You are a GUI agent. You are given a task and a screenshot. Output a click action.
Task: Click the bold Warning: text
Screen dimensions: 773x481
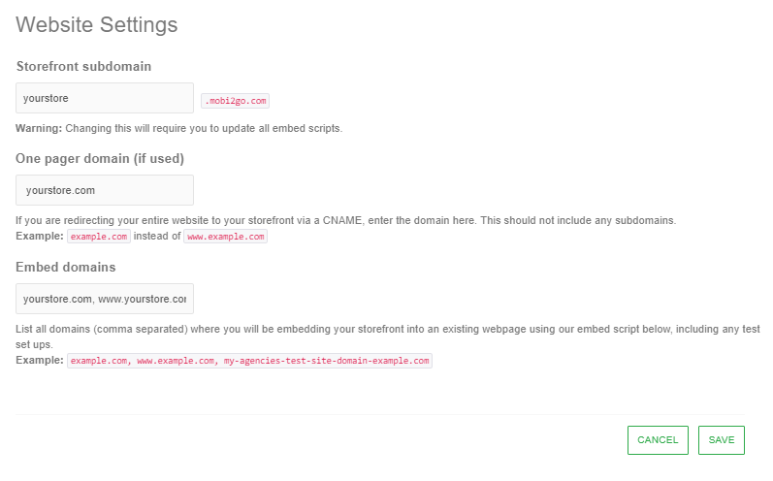tap(39, 128)
